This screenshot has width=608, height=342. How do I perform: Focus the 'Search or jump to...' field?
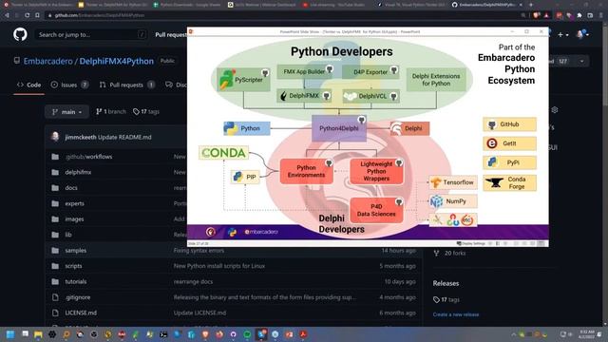[92, 34]
